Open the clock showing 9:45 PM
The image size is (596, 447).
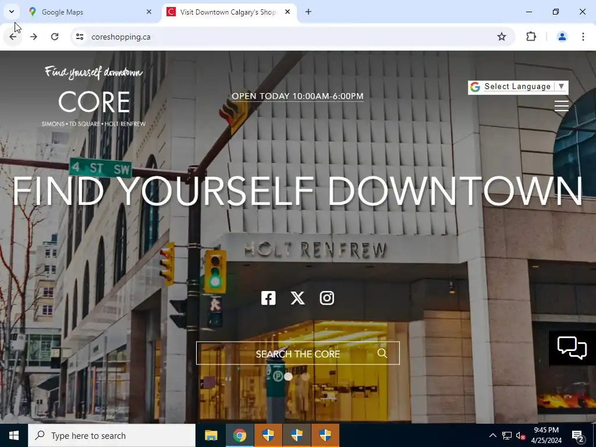pos(546,435)
